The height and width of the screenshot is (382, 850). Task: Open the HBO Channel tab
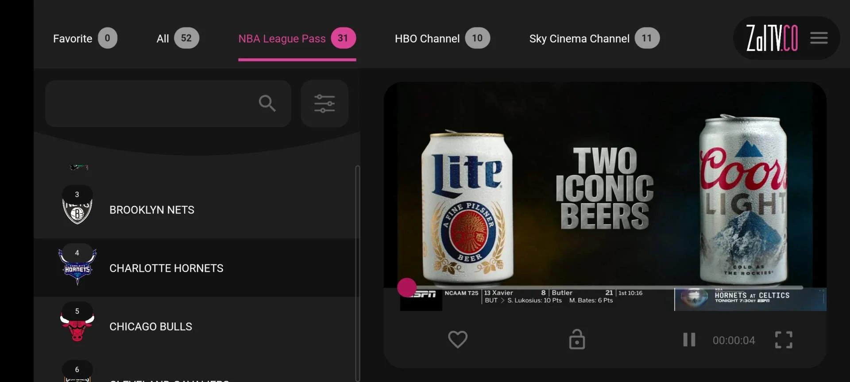tap(442, 38)
